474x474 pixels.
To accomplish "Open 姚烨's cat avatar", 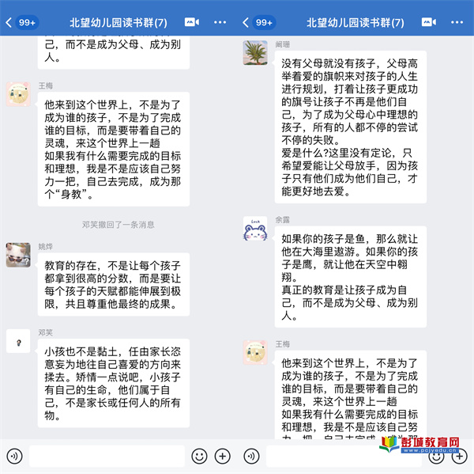I will point(18,255).
